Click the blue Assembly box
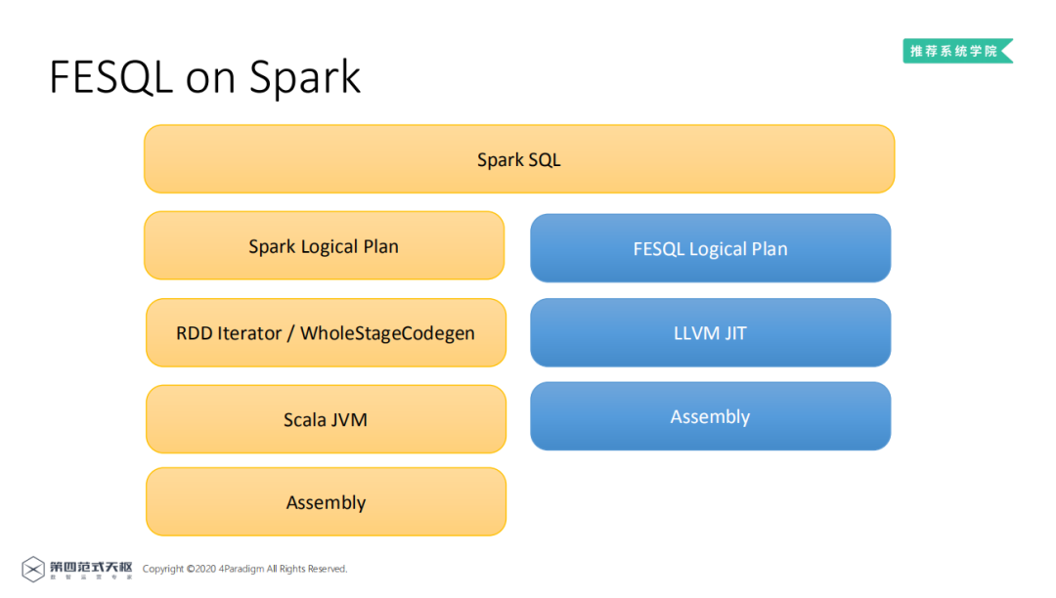 (x=710, y=416)
